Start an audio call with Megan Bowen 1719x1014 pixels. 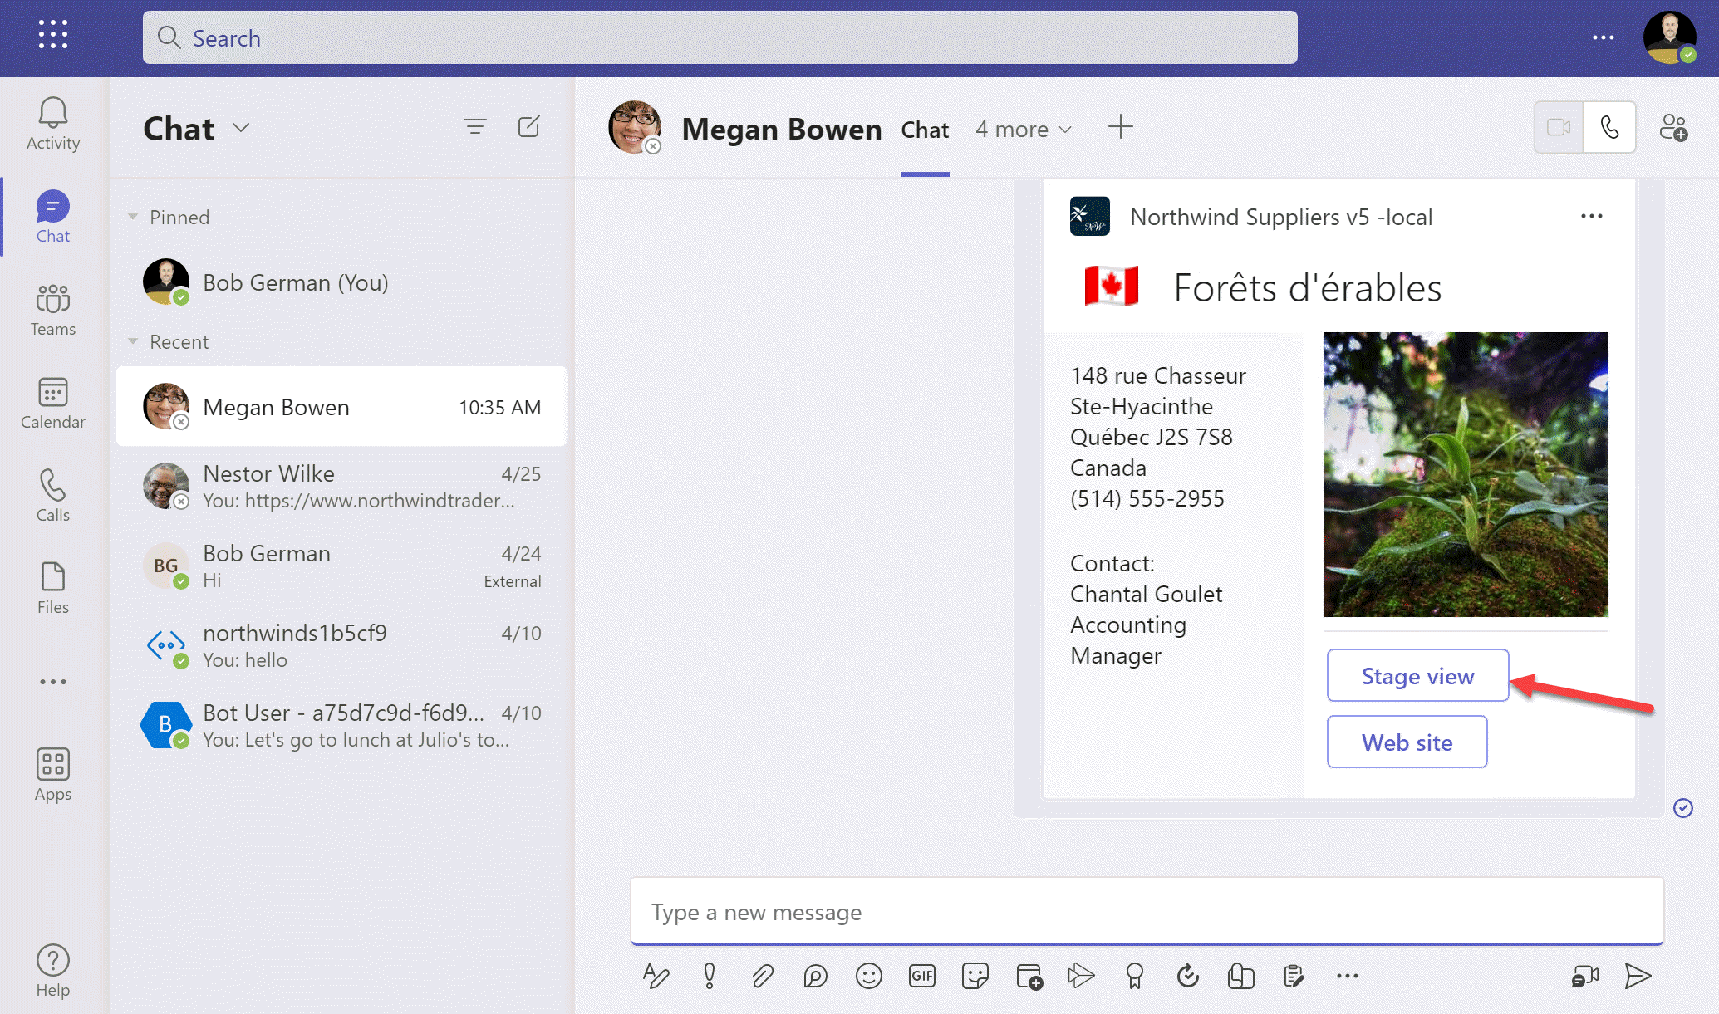click(1610, 127)
